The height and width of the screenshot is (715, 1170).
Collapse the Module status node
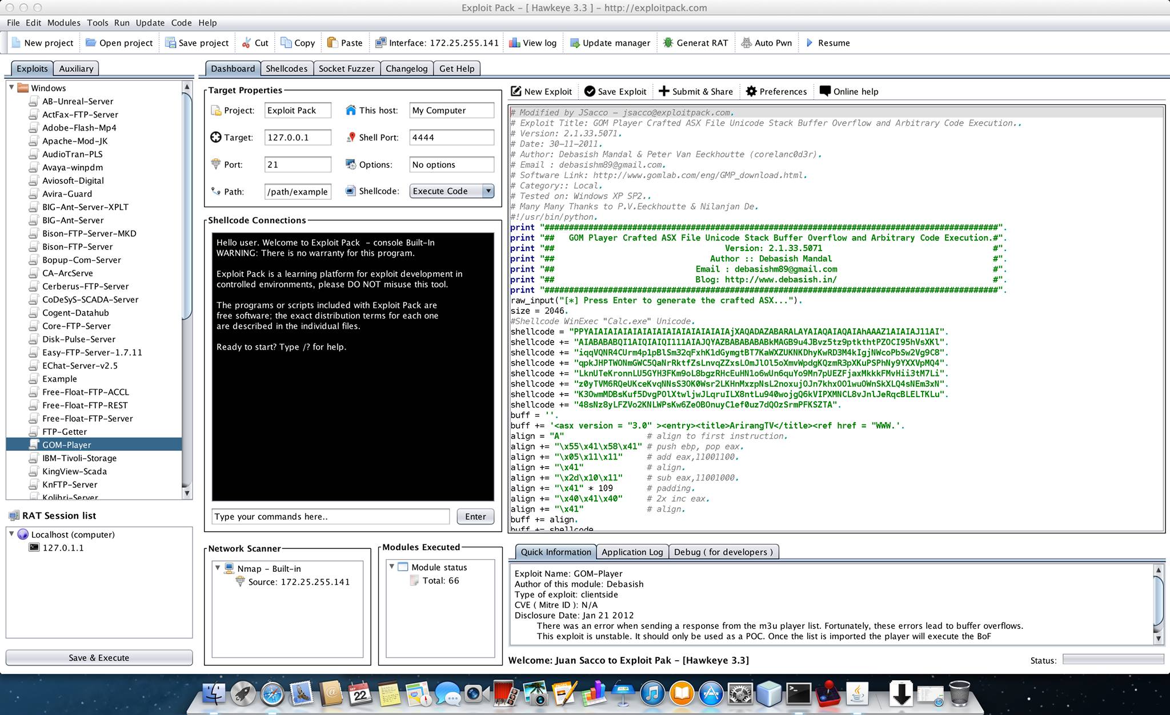[392, 567]
